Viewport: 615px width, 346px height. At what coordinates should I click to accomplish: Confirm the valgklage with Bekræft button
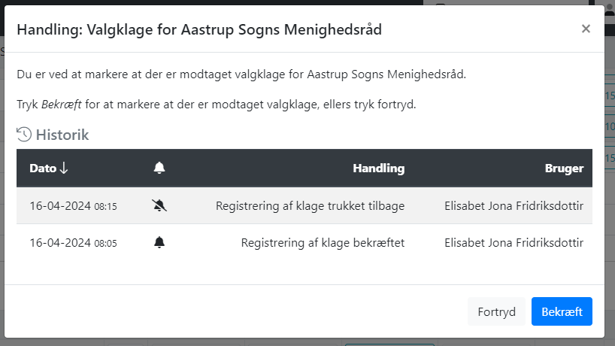tap(562, 311)
